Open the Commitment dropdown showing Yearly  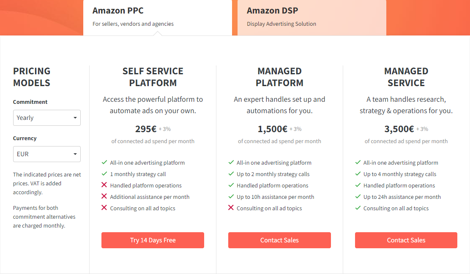coord(46,118)
